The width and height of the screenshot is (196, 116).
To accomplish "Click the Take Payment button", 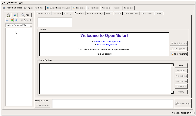I will pyautogui.click(x=179, y=54).
